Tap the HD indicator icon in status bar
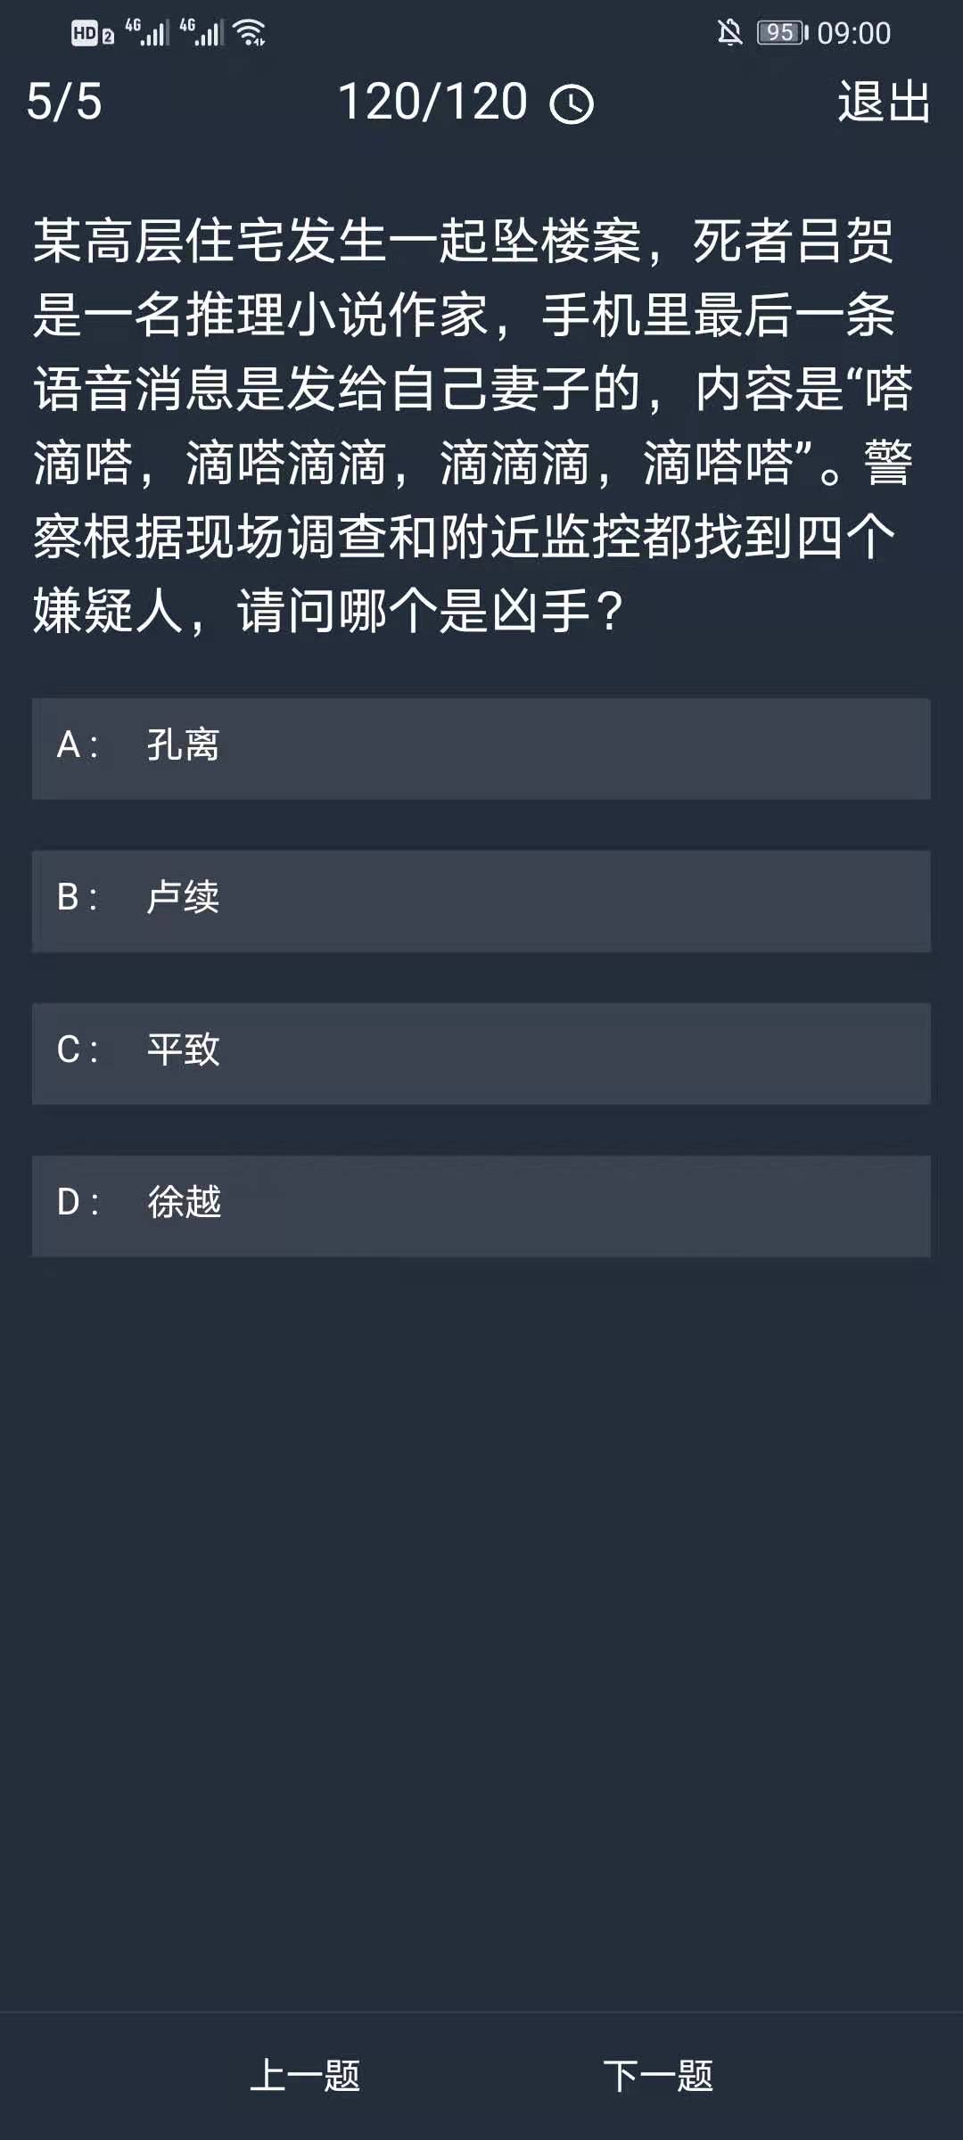This screenshot has height=2140, width=963. point(93,34)
